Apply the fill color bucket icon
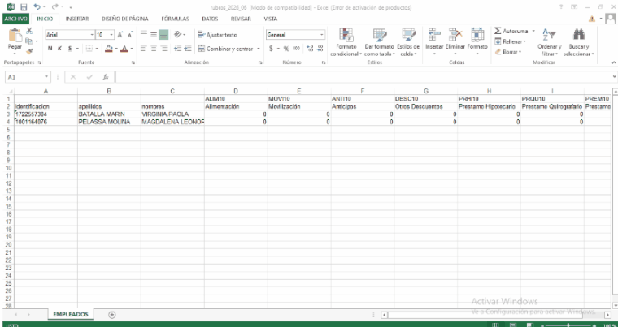 coord(109,49)
